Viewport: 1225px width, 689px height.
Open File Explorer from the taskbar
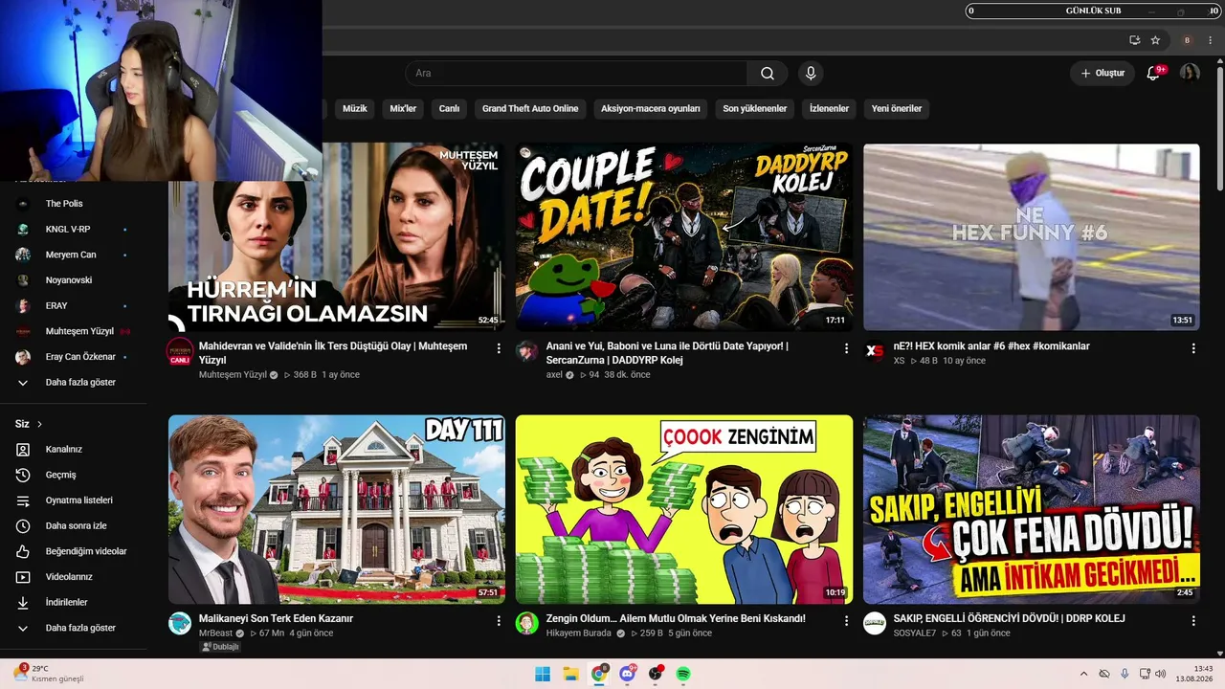pos(570,674)
